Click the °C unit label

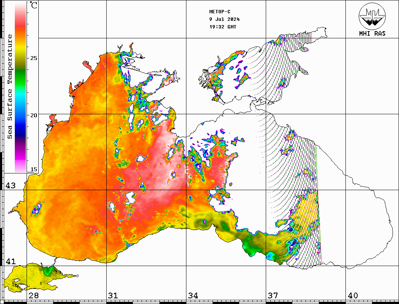point(33,5)
